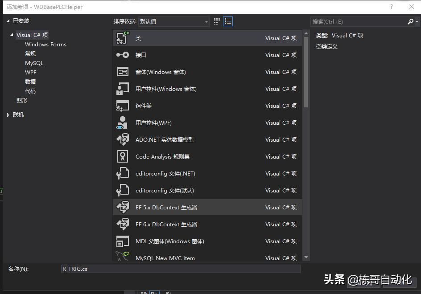The height and width of the screenshot is (294, 421).
Task: Select the Windows Forms category
Action: (x=45, y=44)
